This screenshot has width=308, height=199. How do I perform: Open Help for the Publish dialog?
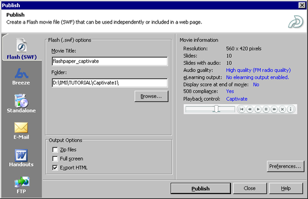286,189
